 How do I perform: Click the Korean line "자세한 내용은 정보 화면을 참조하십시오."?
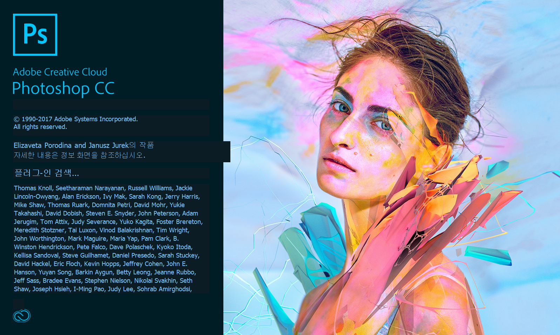(80, 155)
